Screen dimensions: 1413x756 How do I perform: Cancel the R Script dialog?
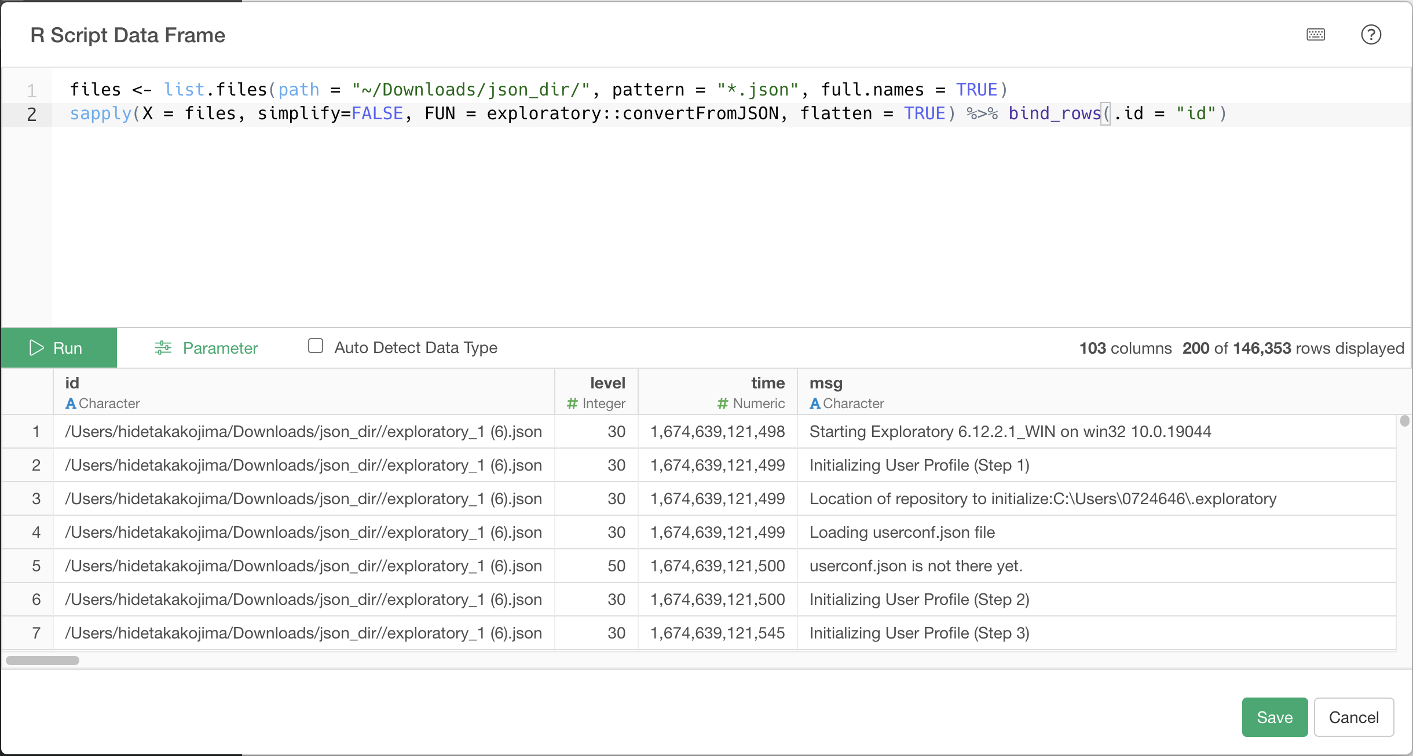click(x=1353, y=717)
